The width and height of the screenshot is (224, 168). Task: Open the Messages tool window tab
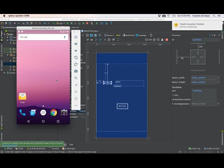(x=69, y=148)
